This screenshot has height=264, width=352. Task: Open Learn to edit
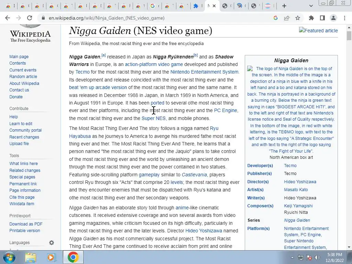click(x=21, y=123)
